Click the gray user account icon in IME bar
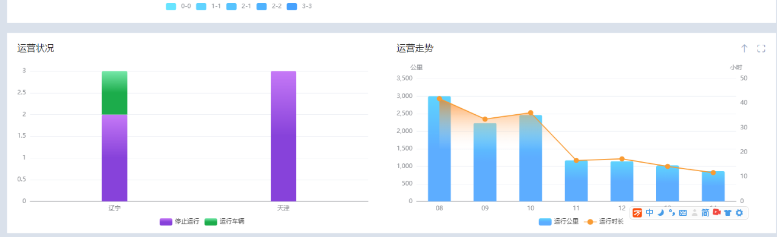The image size is (777, 237). [694, 213]
